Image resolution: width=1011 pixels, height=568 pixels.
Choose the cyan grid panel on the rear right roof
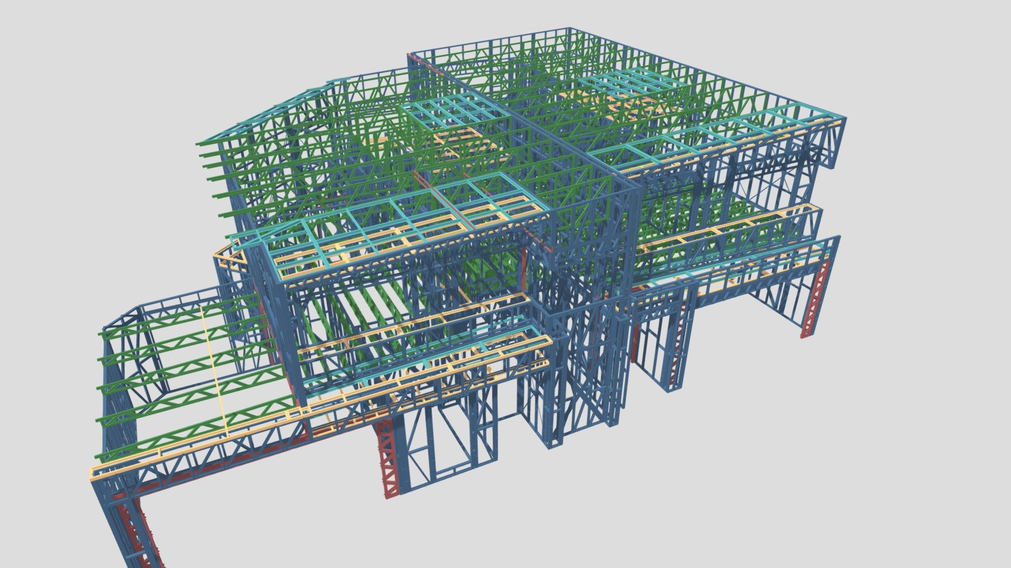pos(627,84)
